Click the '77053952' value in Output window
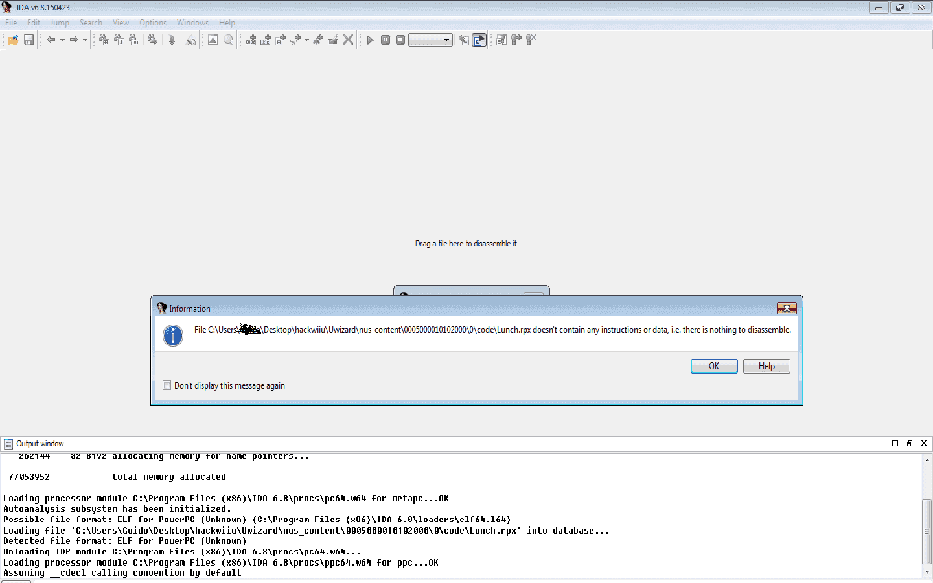The height and width of the screenshot is (583, 933). 29,477
